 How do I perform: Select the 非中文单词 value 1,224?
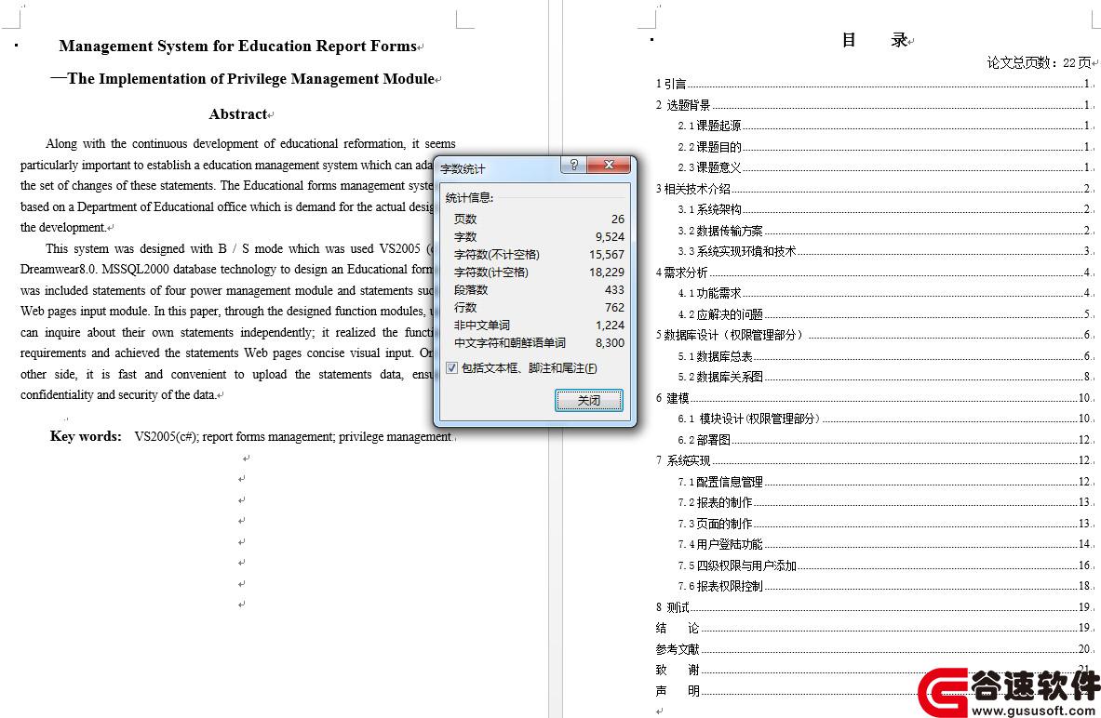(610, 325)
